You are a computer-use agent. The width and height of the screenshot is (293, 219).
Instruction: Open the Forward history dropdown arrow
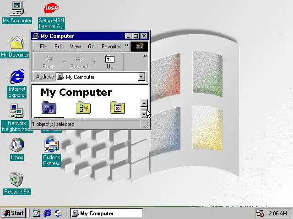pos(95,62)
